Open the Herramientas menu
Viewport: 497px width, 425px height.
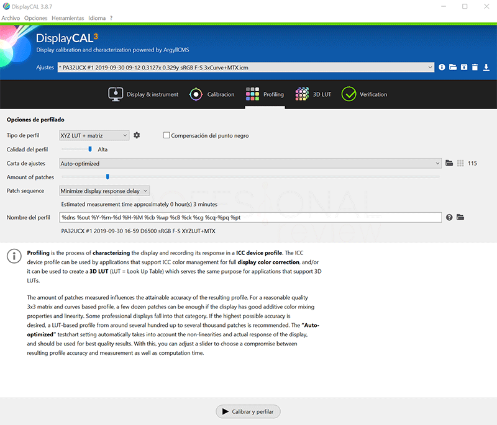point(68,18)
